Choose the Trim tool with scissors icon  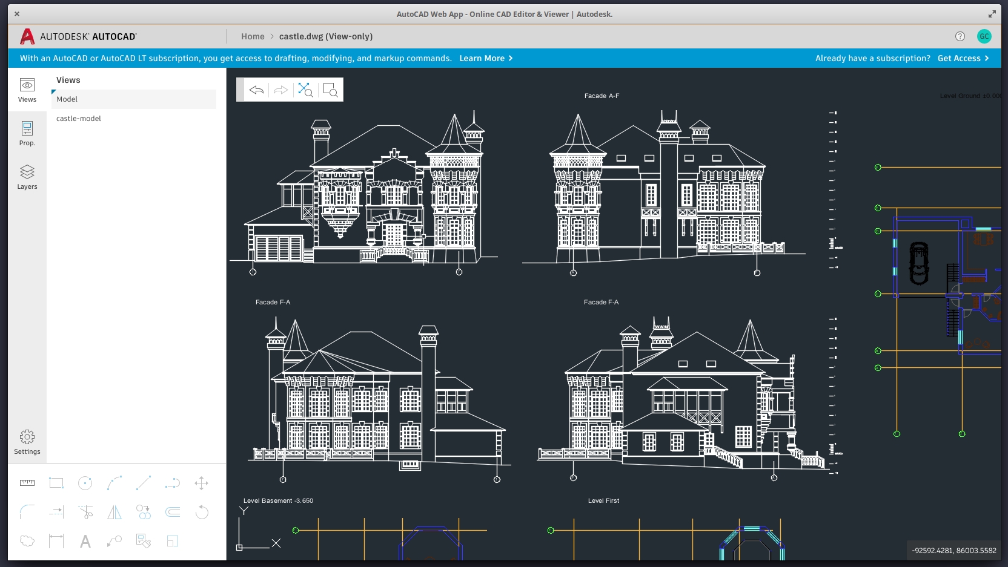[x=85, y=512]
